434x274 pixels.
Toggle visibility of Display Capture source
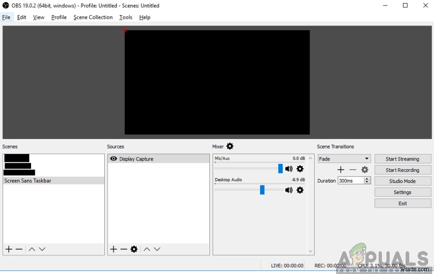coord(113,159)
